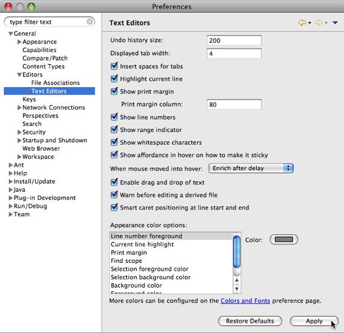Select Selection background color option
Image resolution: width=344 pixels, height=333 pixels.
click(x=170, y=277)
